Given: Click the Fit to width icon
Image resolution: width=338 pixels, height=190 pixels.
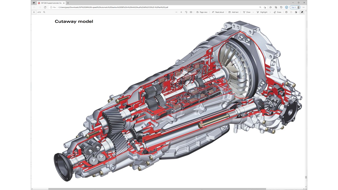Looking at the screenshot, I should pos(191,12).
